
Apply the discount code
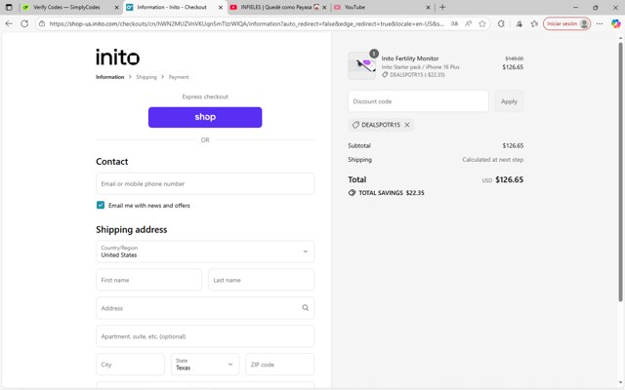[509, 101]
